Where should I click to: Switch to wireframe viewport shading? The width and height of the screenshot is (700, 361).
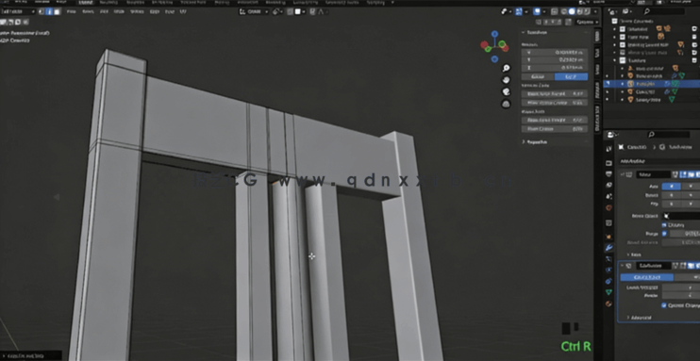click(x=564, y=11)
